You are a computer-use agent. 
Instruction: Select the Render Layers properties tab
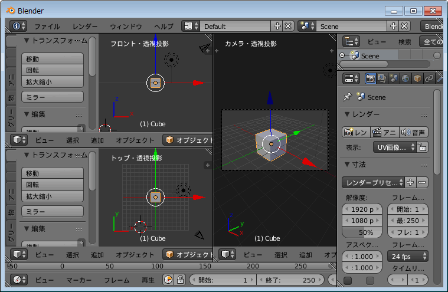click(382, 78)
